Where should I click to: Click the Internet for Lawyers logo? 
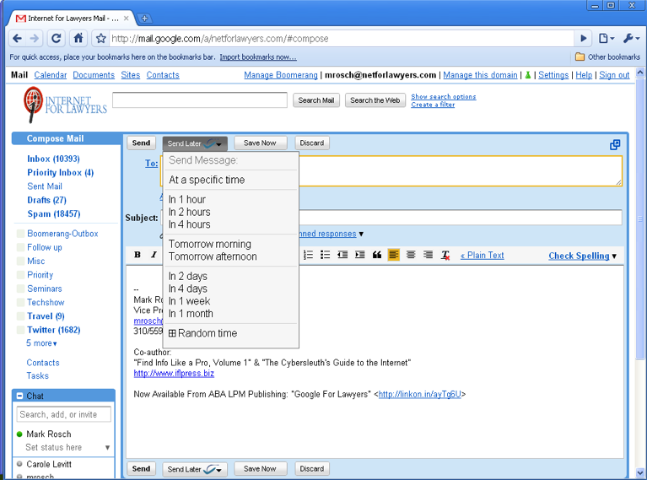(65, 105)
